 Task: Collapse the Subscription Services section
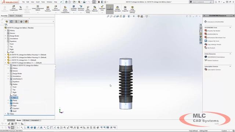coord(230,66)
